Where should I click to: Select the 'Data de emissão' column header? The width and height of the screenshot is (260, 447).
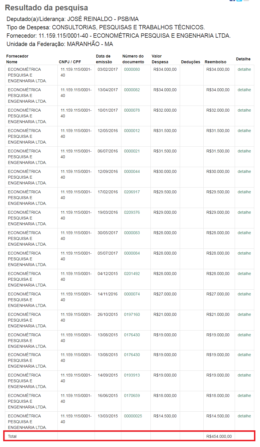point(104,59)
